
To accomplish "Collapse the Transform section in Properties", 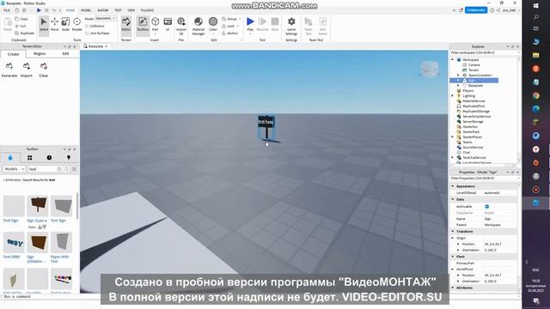I will pyautogui.click(x=453, y=231).
